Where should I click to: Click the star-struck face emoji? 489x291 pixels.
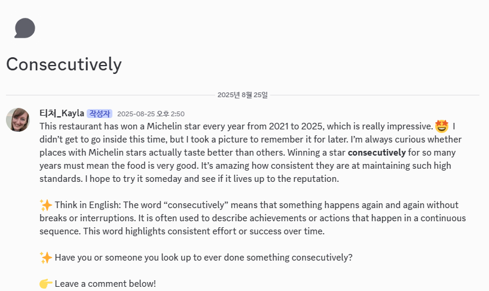tap(442, 126)
